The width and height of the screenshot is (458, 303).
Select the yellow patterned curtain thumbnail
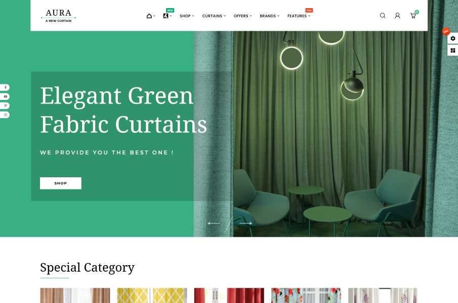[152, 295]
